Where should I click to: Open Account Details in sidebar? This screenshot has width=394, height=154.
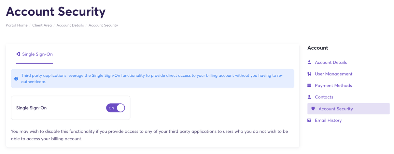point(331,62)
